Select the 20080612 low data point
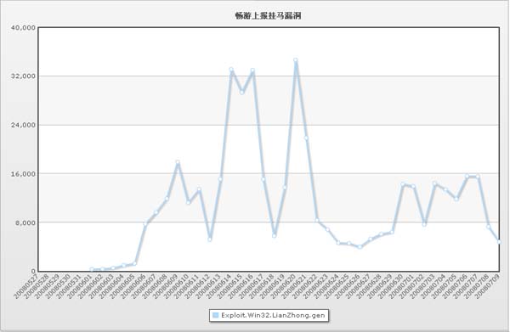 pyautogui.click(x=210, y=239)
